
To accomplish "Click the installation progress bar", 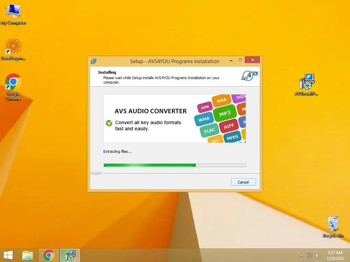I will (x=175, y=165).
